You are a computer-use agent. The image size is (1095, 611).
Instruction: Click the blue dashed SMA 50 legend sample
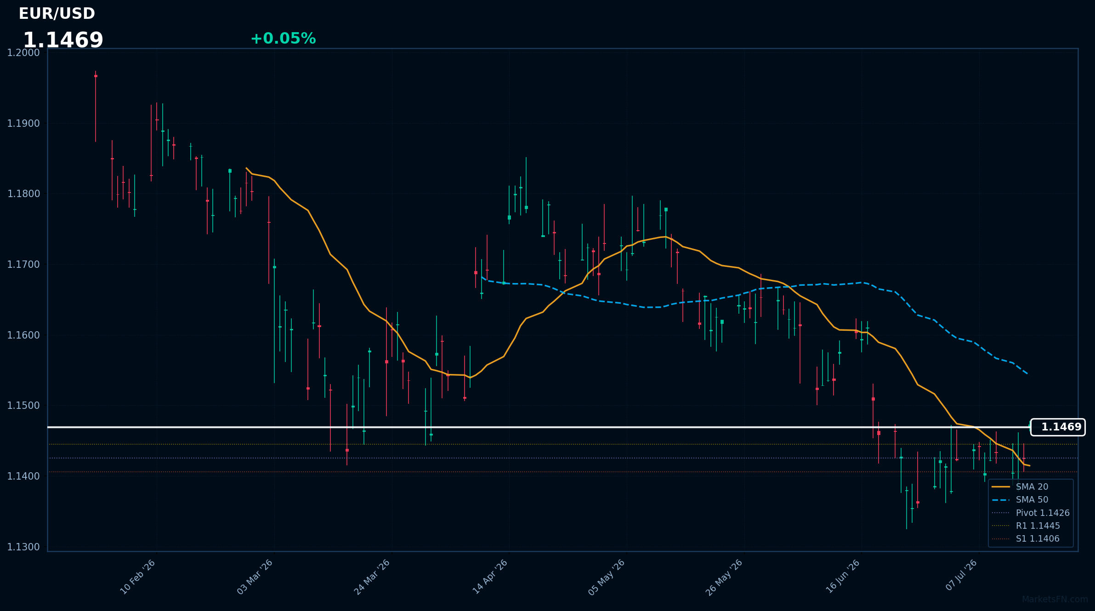(x=1001, y=500)
